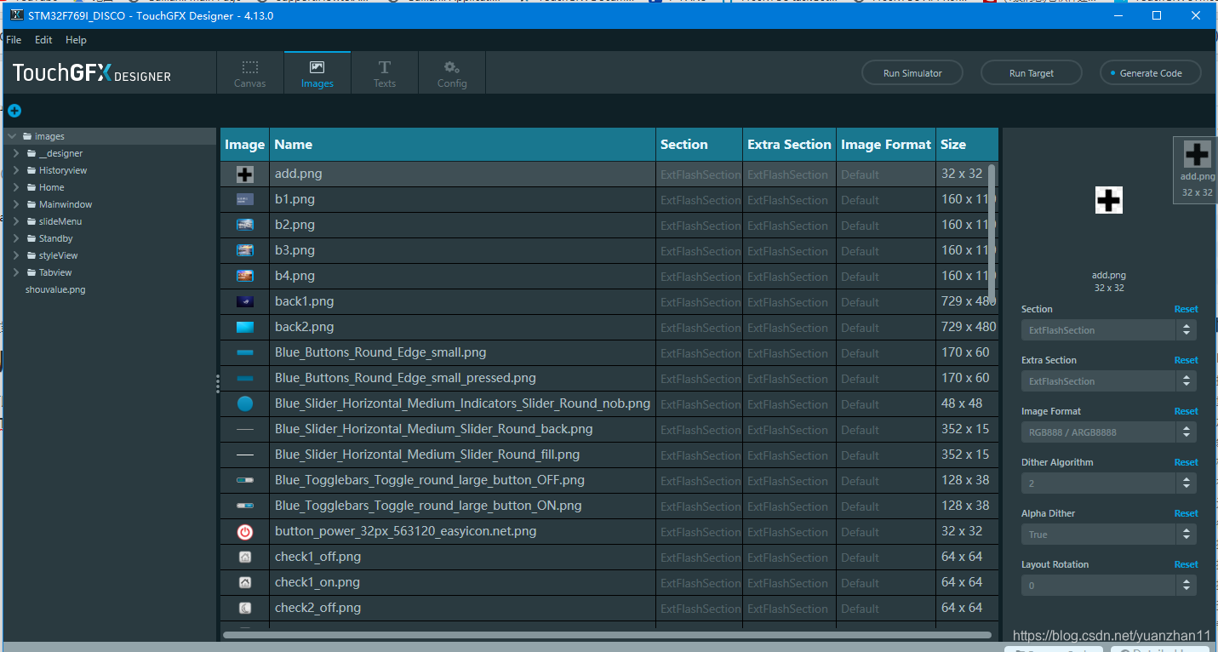Click the Slider_Round_fill.png thumbnail icon

click(x=245, y=455)
